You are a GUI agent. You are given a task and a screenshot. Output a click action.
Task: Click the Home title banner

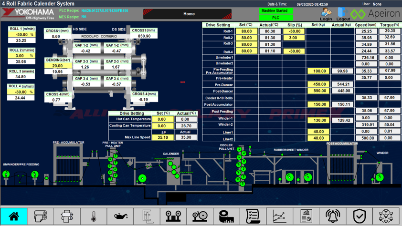click(x=188, y=14)
